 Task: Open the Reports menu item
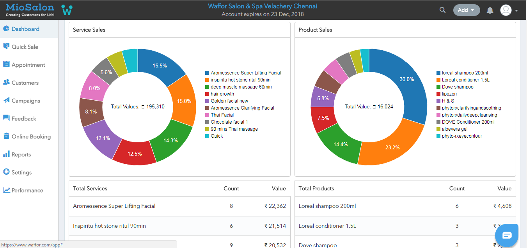pyautogui.click(x=21, y=154)
